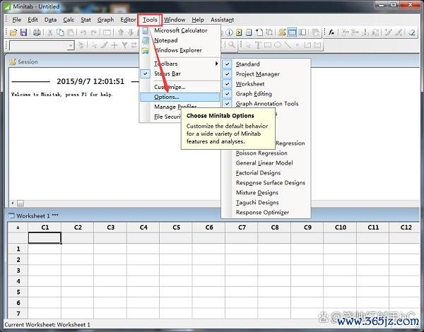This screenshot has width=424, height=332.
Task: Click the Edit Last Dialog icon
Action: coord(107,32)
